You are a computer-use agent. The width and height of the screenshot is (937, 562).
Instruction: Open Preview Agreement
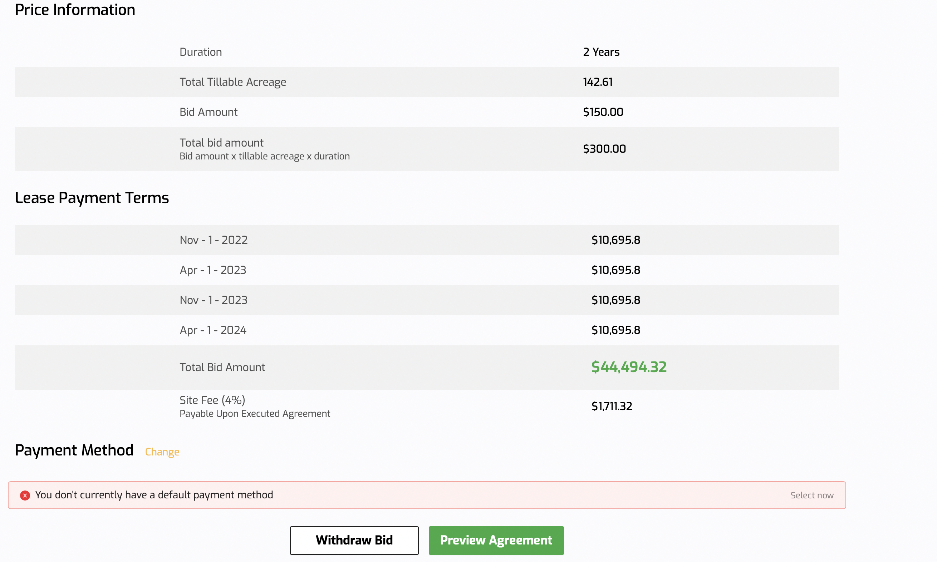coord(496,540)
